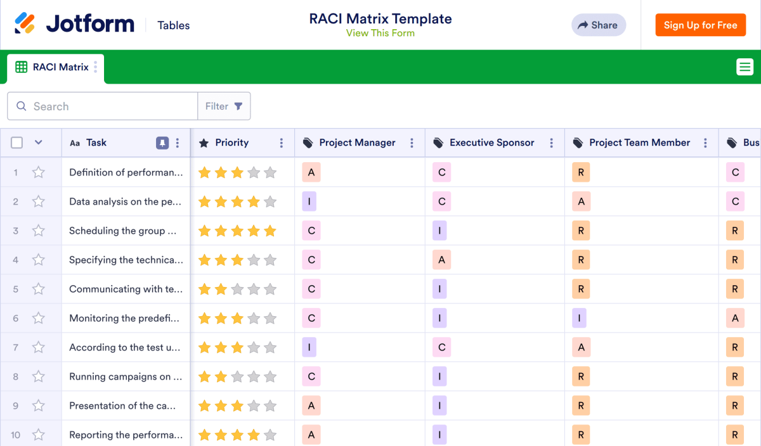This screenshot has width=761, height=446.
Task: Toggle the select-all rows checkbox
Action: click(x=17, y=143)
